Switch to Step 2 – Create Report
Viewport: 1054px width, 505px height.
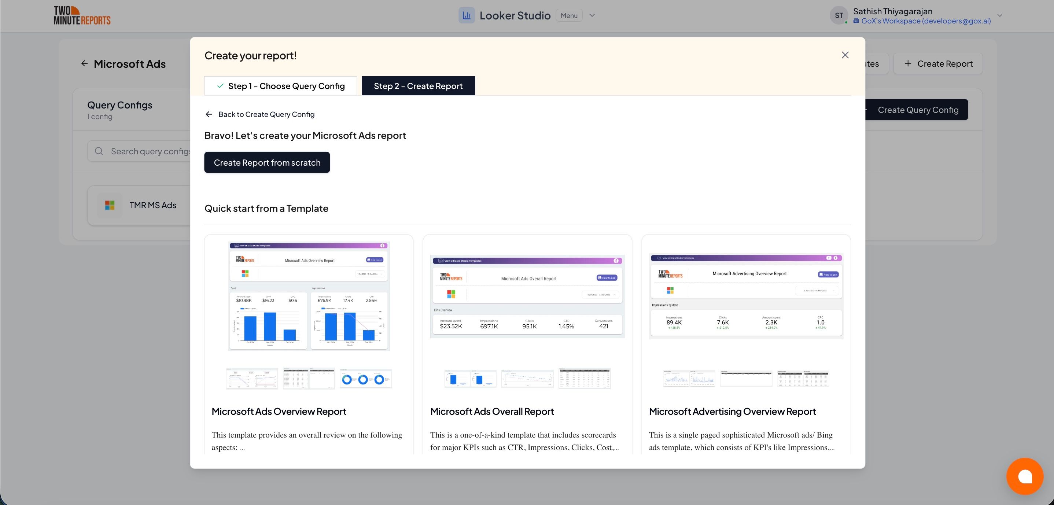point(418,86)
